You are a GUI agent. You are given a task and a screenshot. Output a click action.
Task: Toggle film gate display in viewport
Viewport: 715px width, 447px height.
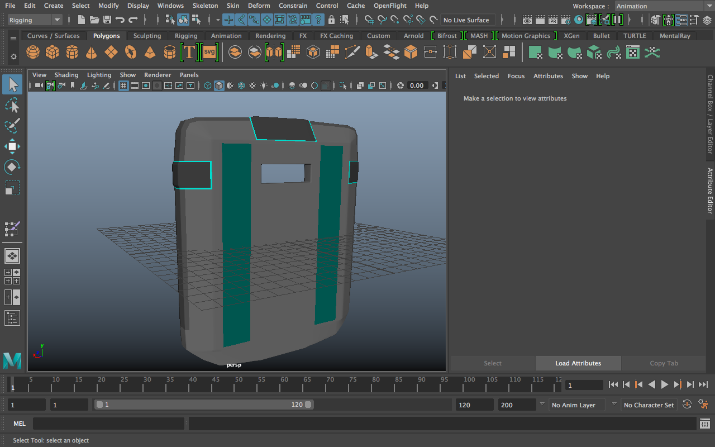coord(134,85)
